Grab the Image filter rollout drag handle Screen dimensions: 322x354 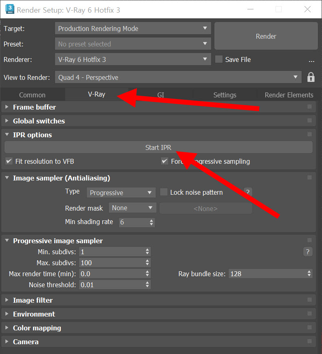pyautogui.click(x=310, y=300)
